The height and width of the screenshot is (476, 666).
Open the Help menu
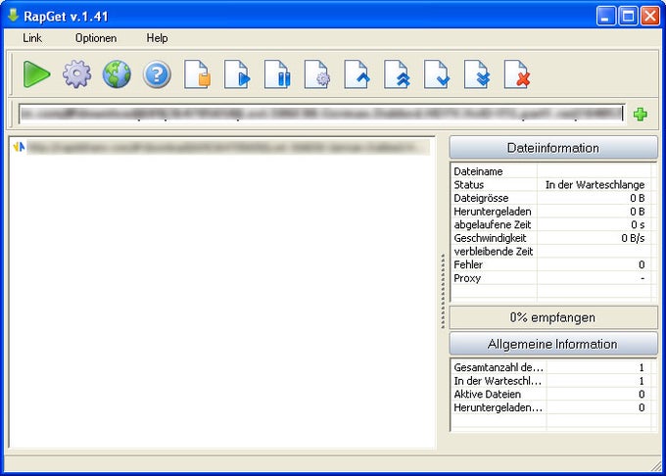pos(157,38)
